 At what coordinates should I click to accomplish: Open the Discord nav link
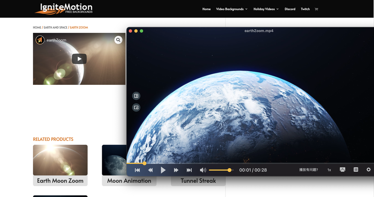pyautogui.click(x=290, y=9)
